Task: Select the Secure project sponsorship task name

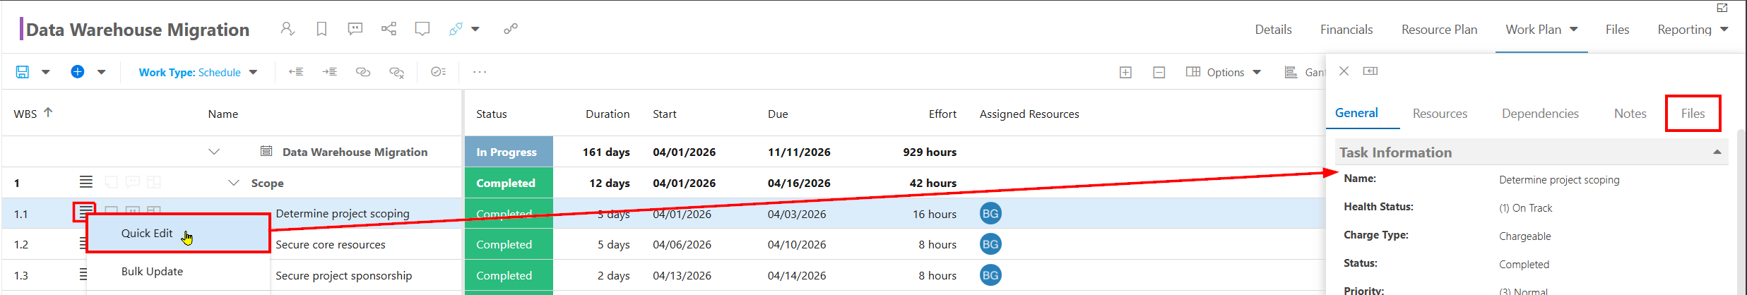Action: click(x=343, y=276)
